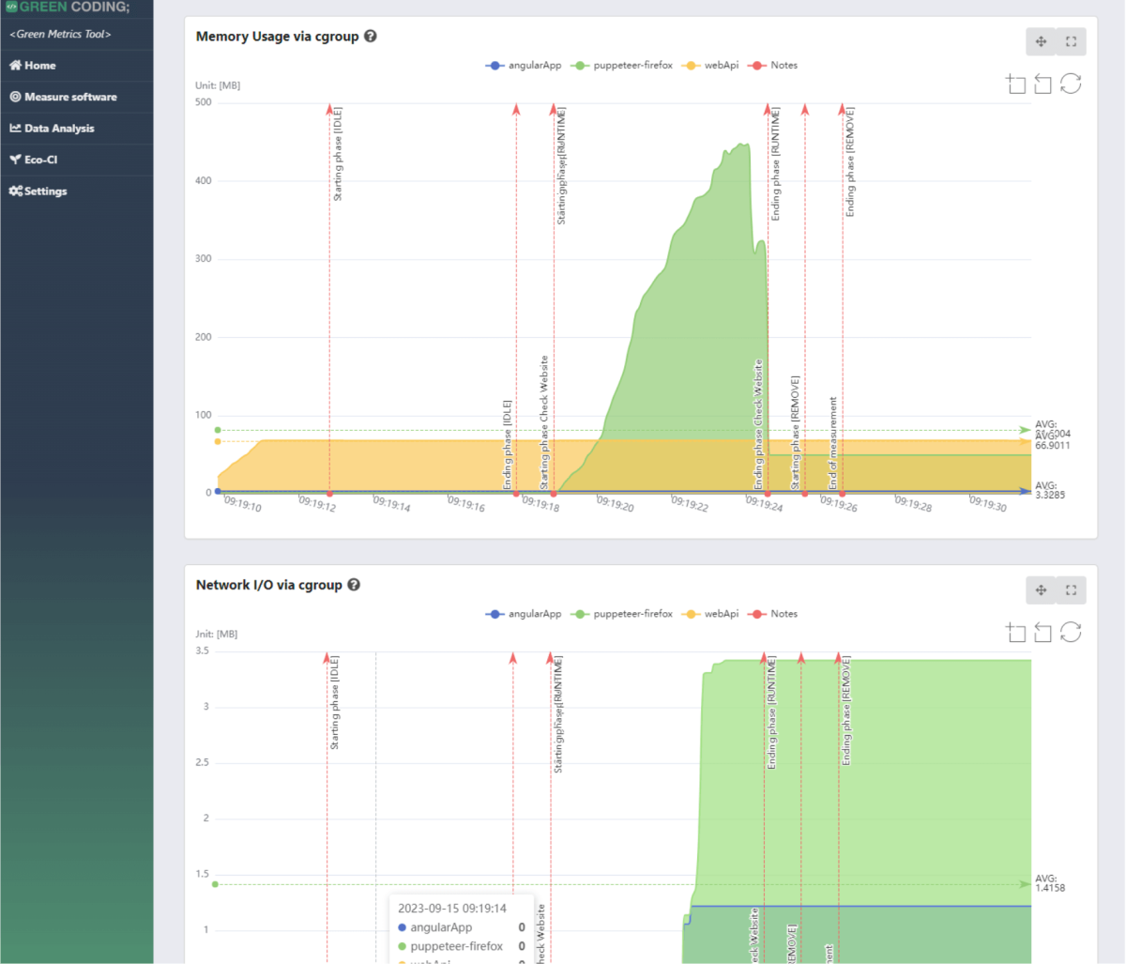Click 'Ending phase Check Website' label in Memory chart
This screenshot has height=964, width=1126.
759,424
